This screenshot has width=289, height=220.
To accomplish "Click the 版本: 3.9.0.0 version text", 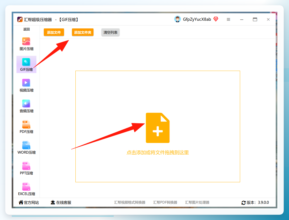I will pos(258,202).
